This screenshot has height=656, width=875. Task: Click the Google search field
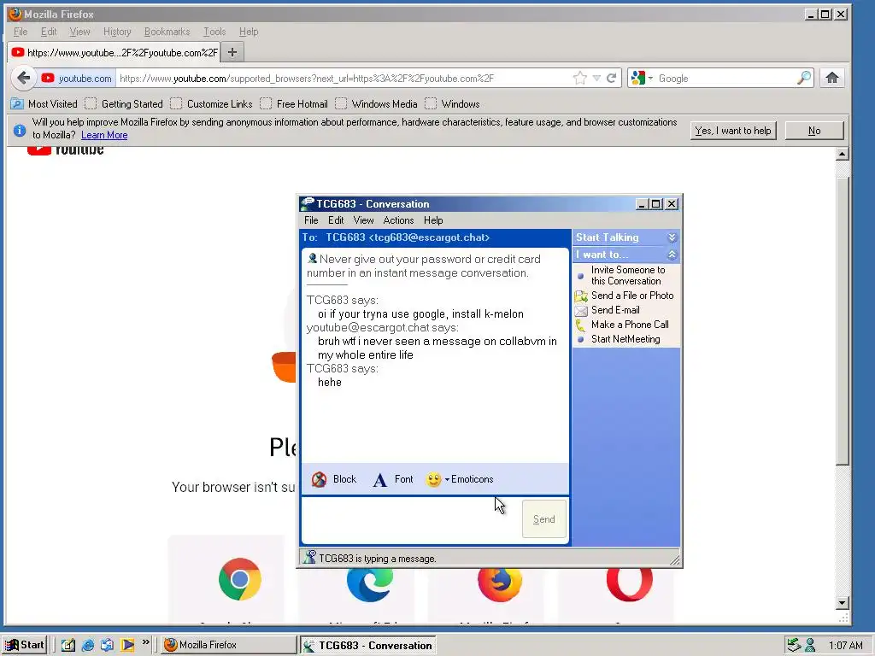(x=725, y=78)
